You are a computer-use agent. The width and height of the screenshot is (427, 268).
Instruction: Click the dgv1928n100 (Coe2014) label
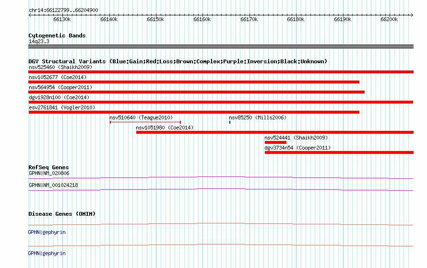pyautogui.click(x=59, y=97)
